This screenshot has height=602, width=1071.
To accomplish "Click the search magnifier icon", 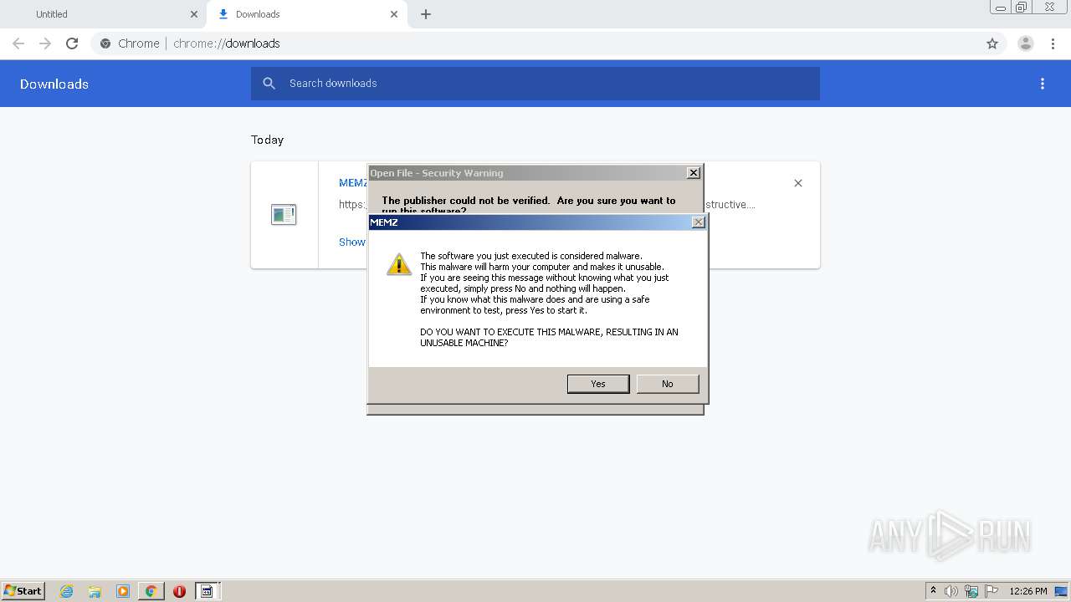I will (x=269, y=84).
